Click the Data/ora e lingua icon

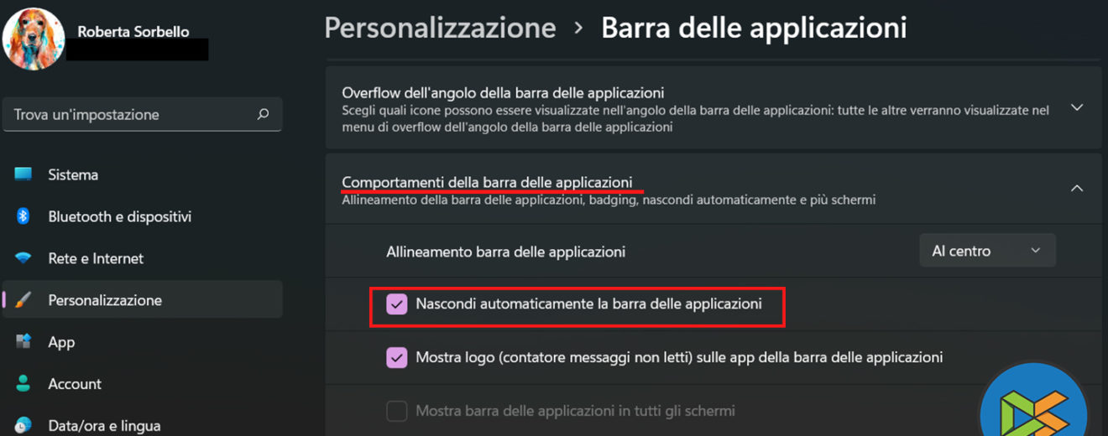click(x=24, y=425)
